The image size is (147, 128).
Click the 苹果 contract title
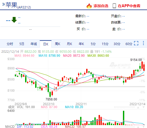11,5
